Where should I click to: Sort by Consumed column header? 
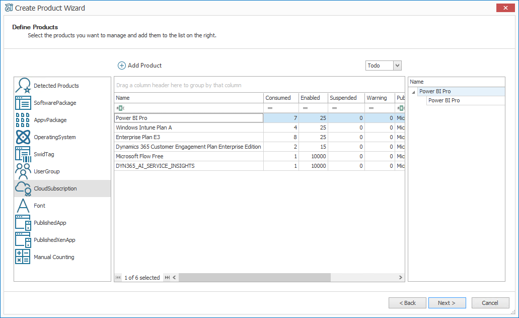[281, 98]
